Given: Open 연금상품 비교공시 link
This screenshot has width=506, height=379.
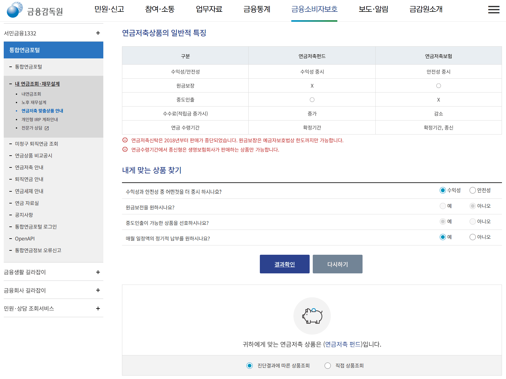Looking at the screenshot, I should tap(34, 156).
